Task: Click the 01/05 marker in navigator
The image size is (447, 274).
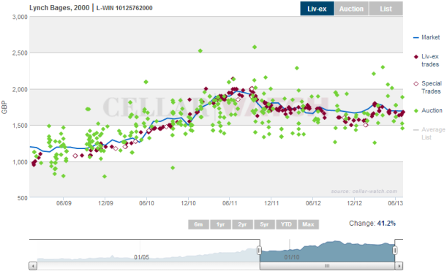Action: [141, 257]
